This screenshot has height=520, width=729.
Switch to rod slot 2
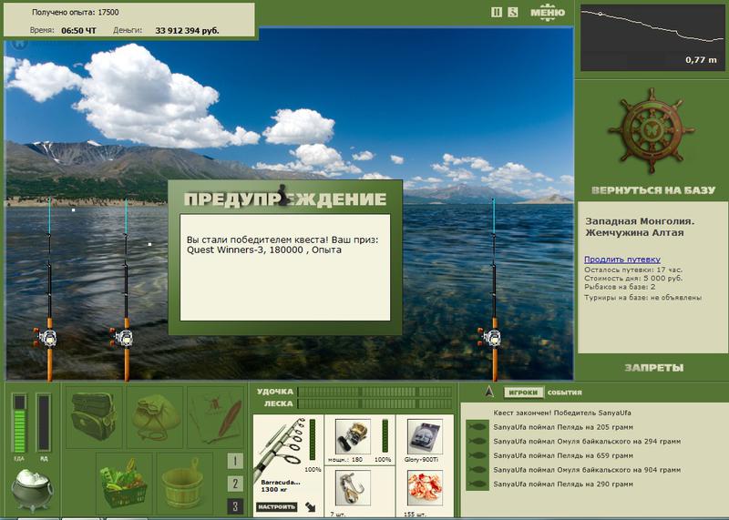[x=235, y=484]
